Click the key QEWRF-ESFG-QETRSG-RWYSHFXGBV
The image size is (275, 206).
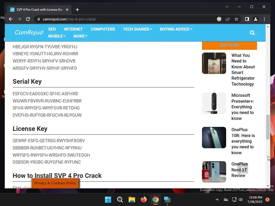pyautogui.click(x=49, y=141)
